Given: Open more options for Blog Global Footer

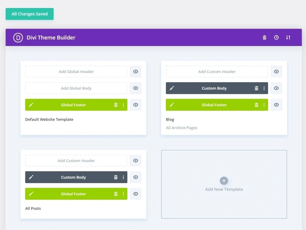Looking at the screenshot, I should (264, 105).
